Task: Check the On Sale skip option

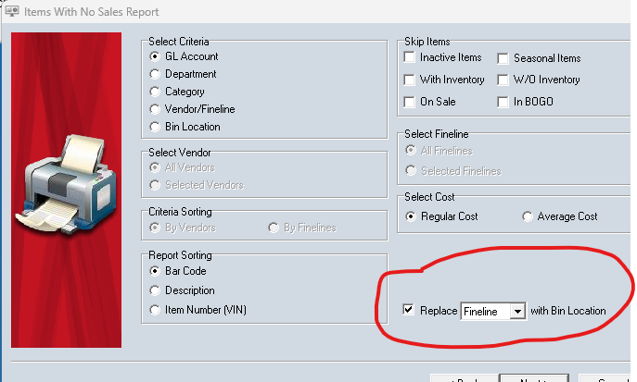Action: click(410, 102)
